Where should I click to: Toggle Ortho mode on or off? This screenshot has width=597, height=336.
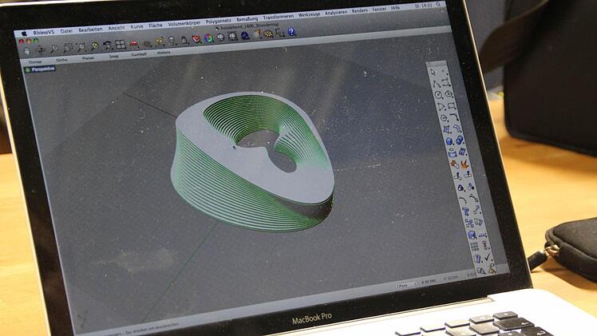click(62, 59)
